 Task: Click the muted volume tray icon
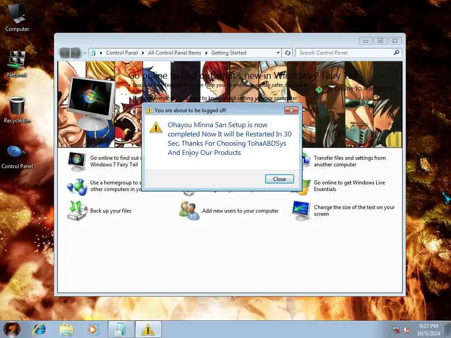coord(407,330)
